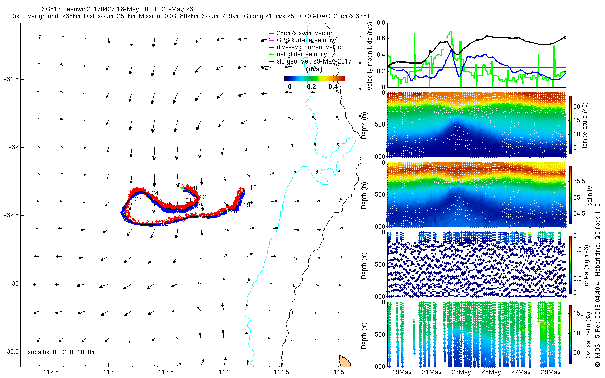This screenshot has height=378, width=605.
Task: Click the temperature (°C) color bar
Action: pos(570,125)
